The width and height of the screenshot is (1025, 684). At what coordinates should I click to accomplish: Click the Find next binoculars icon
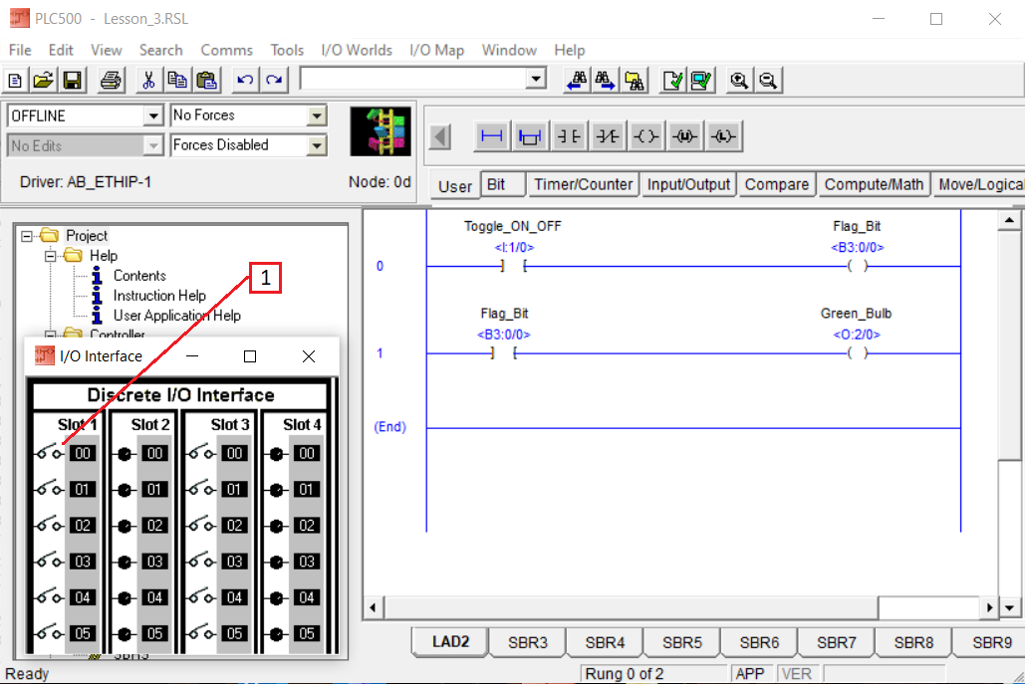pyautogui.click(x=606, y=81)
